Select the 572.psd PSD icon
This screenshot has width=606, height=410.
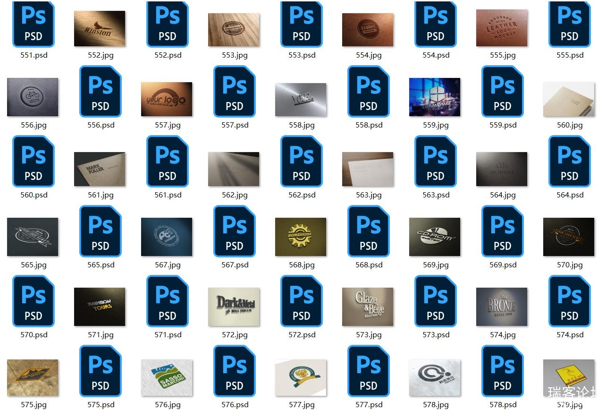coord(302,301)
